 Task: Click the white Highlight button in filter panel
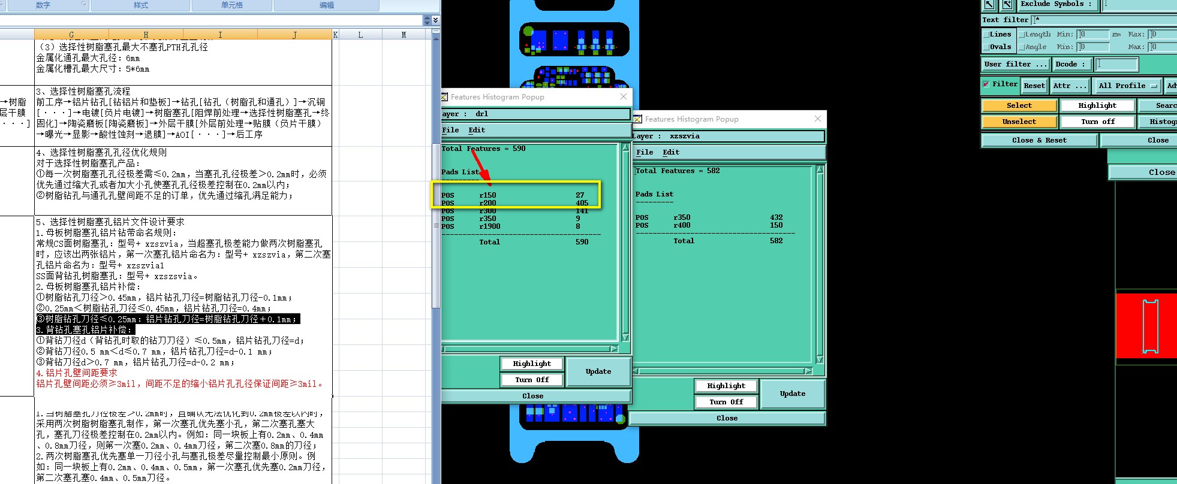tap(1098, 105)
